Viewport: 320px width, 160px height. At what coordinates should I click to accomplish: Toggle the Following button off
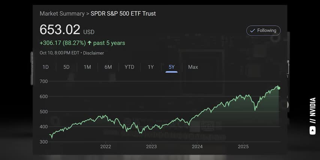(263, 31)
